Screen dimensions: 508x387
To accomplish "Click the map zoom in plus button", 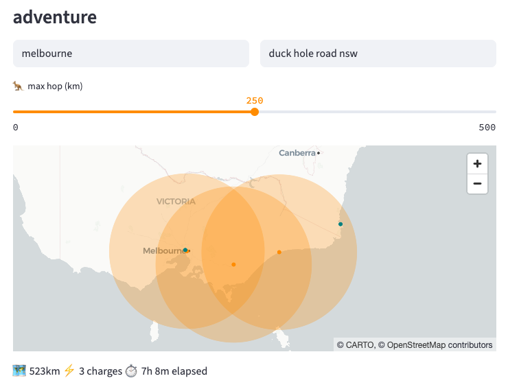I will coord(477,164).
